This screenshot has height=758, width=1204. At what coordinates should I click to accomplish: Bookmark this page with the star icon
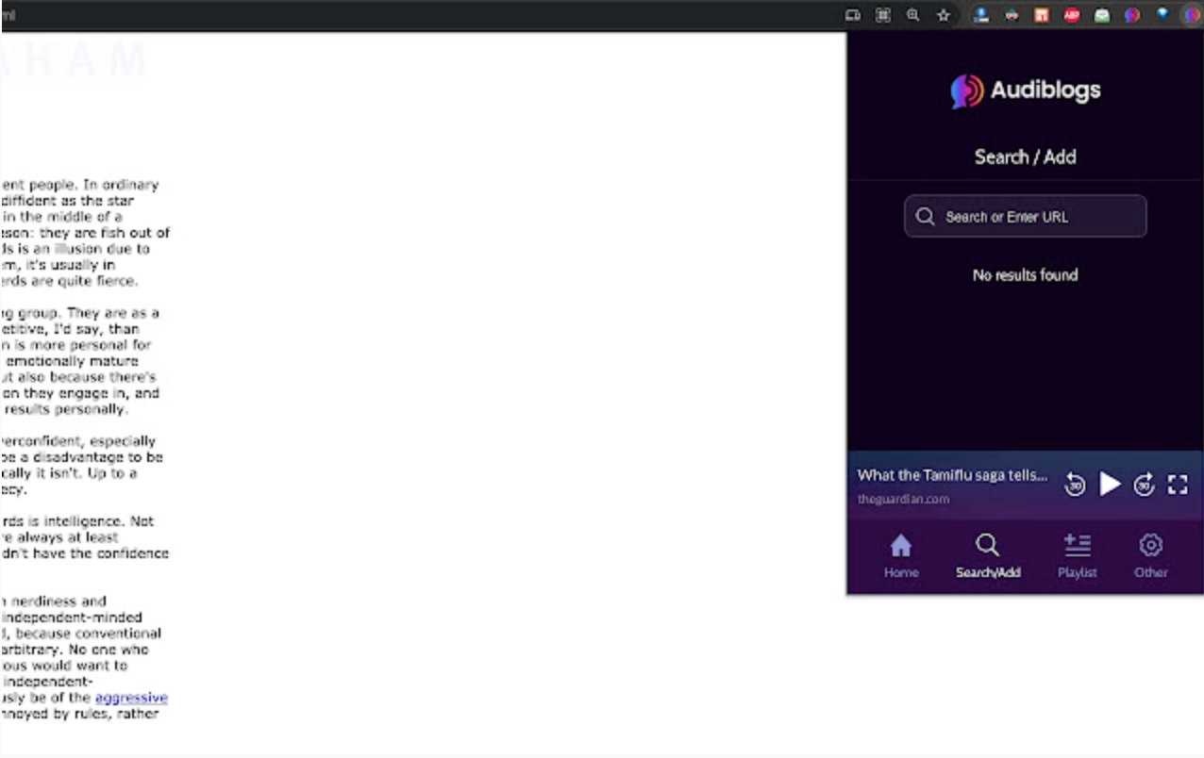tap(943, 15)
